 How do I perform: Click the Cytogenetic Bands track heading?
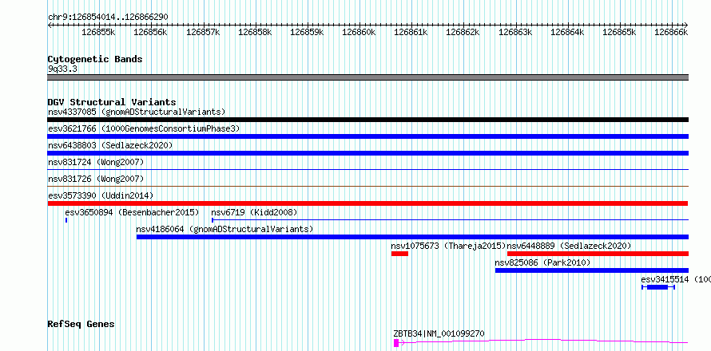95,59
